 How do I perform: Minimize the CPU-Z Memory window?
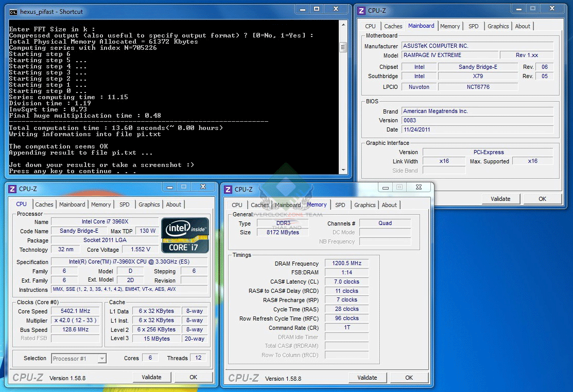[x=386, y=188]
